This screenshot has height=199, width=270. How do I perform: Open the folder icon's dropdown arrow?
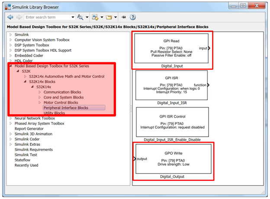116,17
